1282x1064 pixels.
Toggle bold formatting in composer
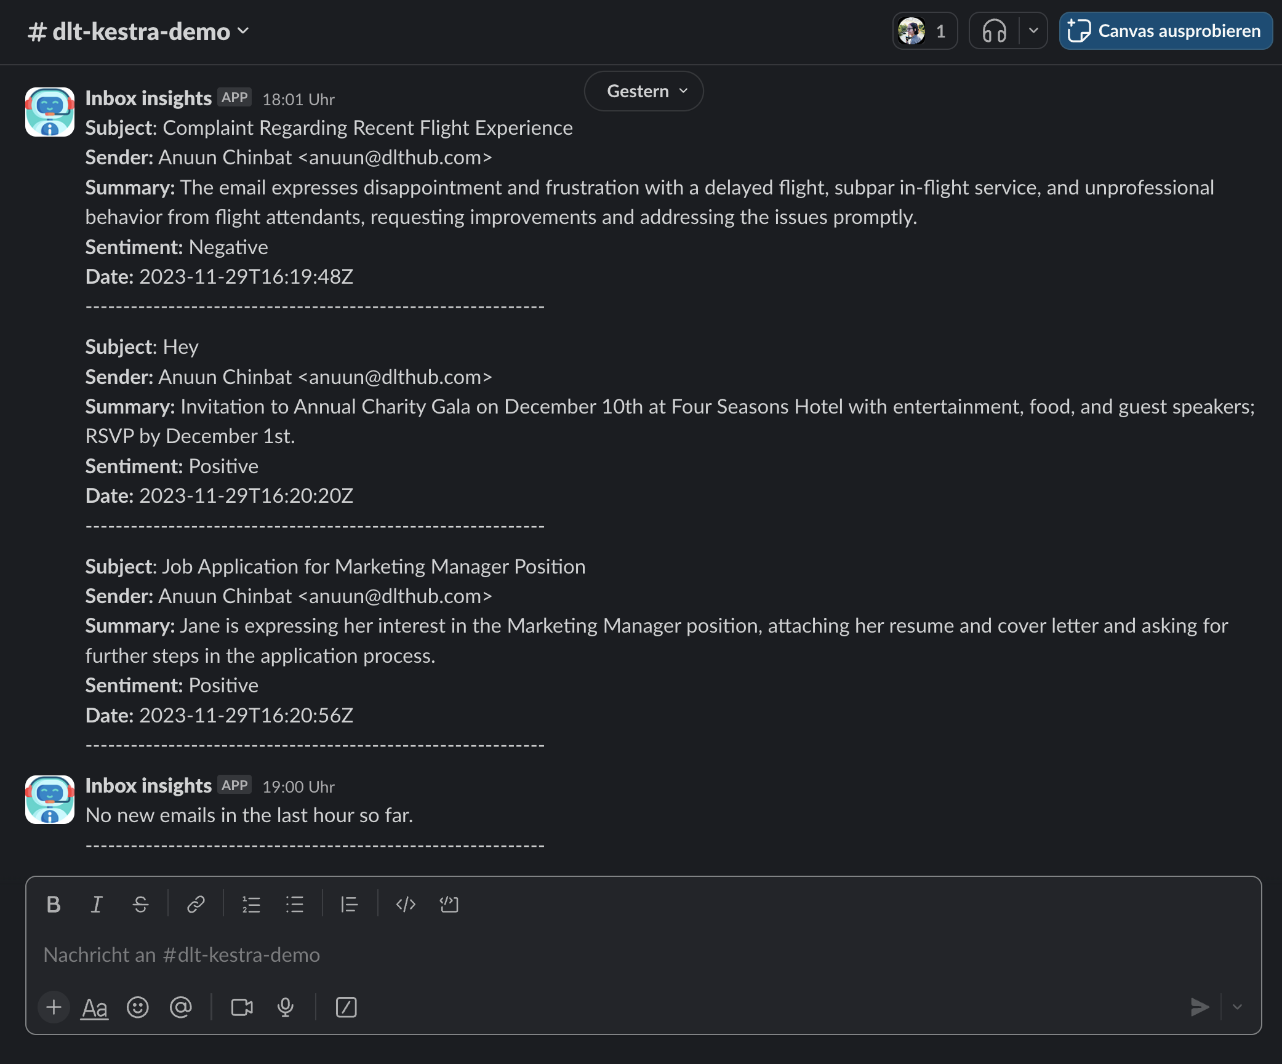tap(54, 904)
